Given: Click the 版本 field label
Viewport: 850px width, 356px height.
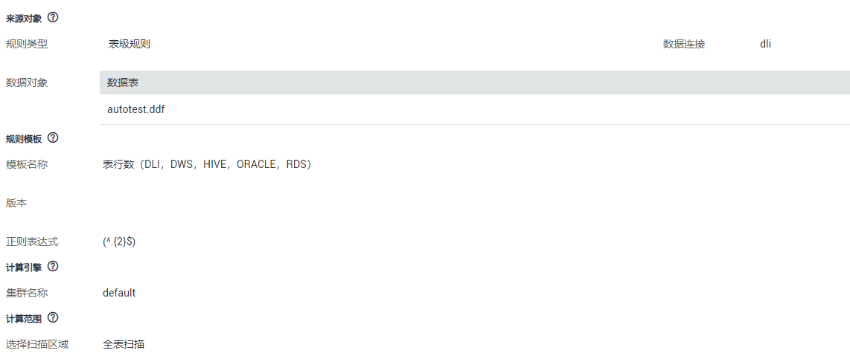Looking at the screenshot, I should click(x=16, y=203).
